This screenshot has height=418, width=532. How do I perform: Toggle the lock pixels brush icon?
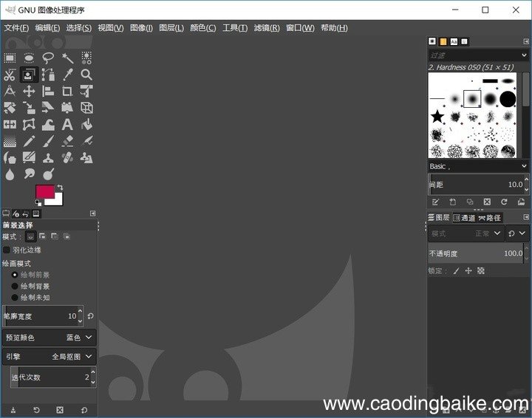(456, 271)
